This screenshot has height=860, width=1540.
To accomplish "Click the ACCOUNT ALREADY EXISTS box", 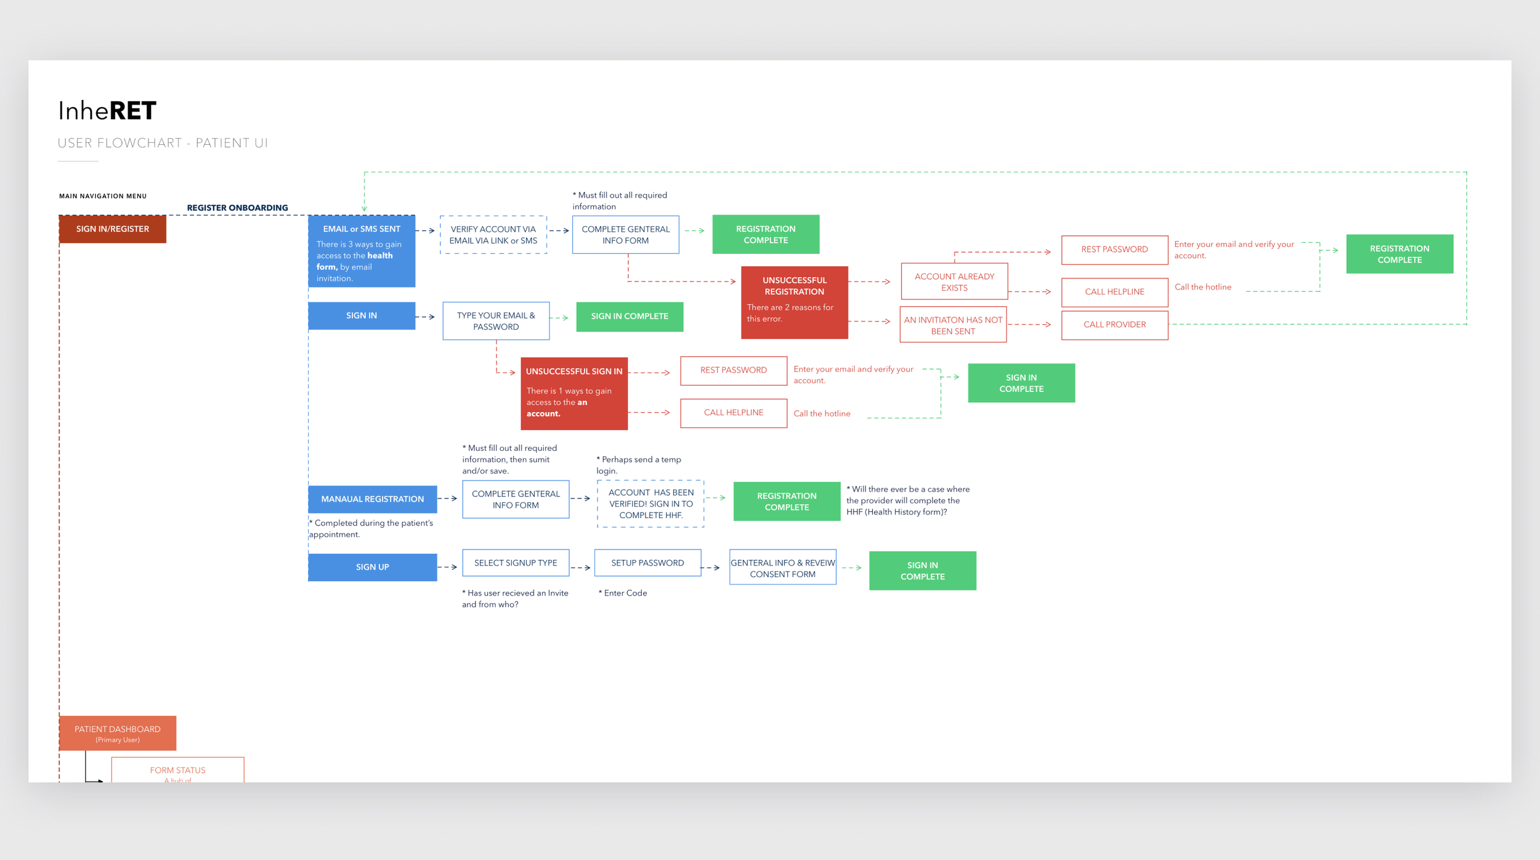I will pos(954,282).
